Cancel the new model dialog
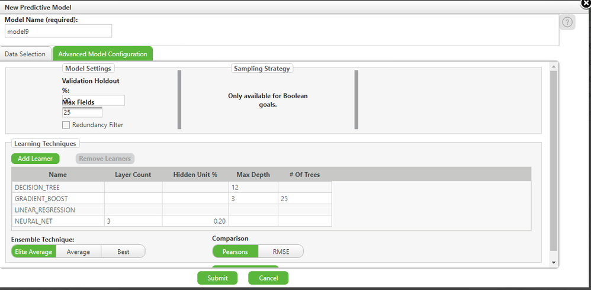 268,278
